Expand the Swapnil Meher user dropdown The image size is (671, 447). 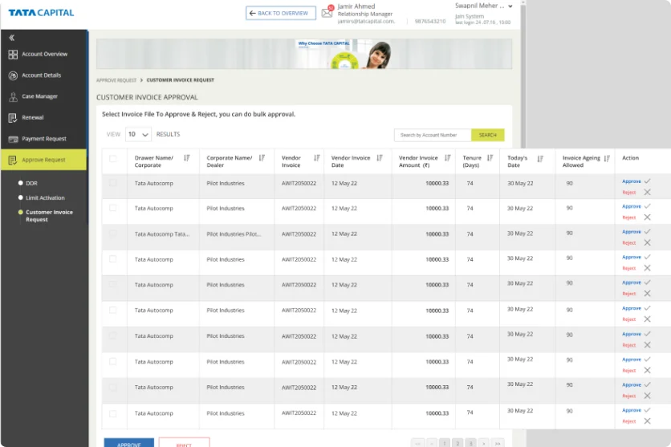[x=513, y=5]
